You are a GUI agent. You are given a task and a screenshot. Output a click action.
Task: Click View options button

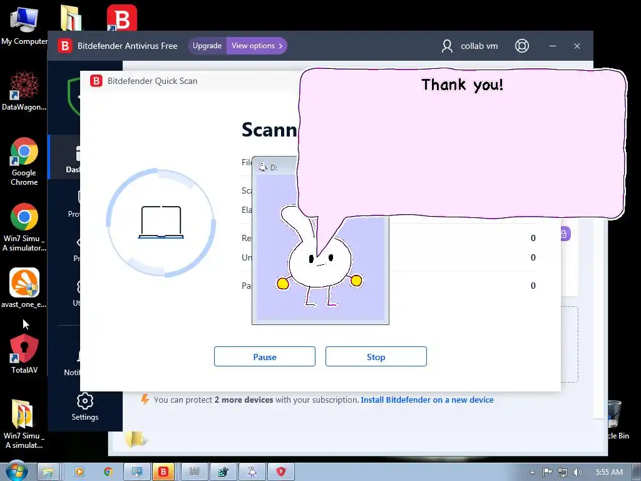click(x=257, y=46)
